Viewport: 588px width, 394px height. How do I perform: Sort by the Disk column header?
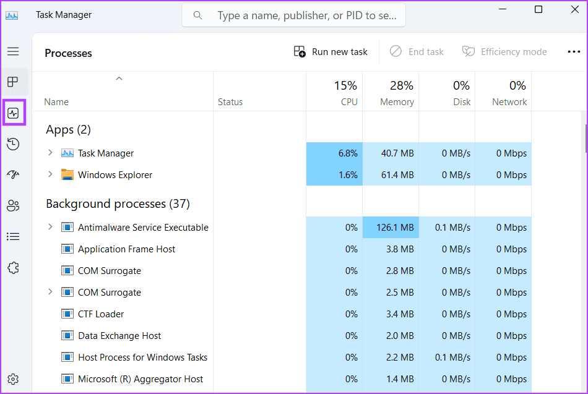coord(447,93)
